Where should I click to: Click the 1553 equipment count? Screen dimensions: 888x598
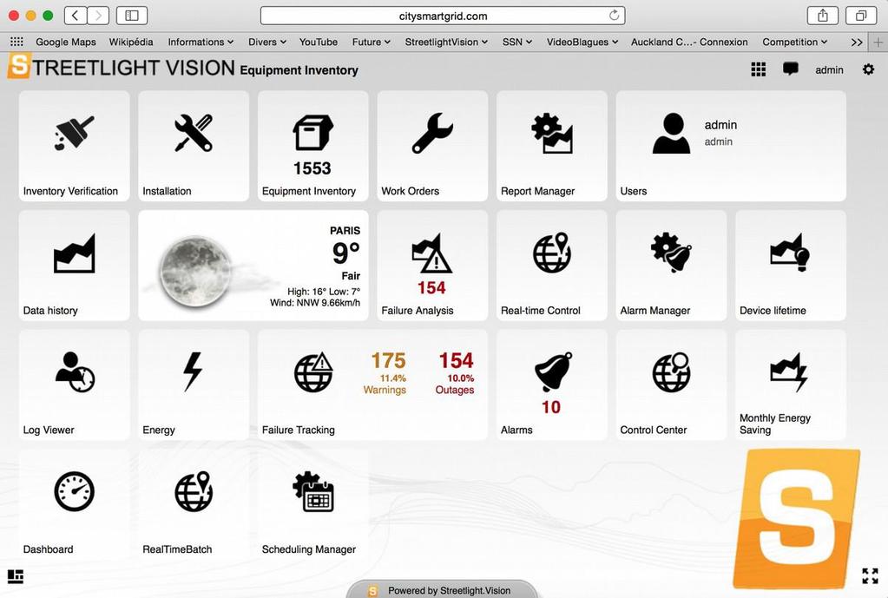312,168
